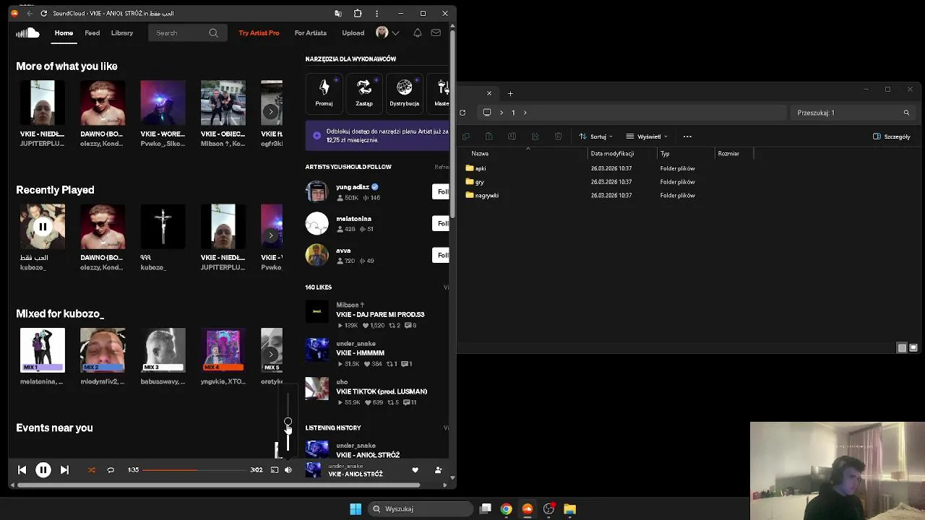The image size is (925, 520).
Task: Open the more options ellipsis in File Explorer
Action: point(687,136)
